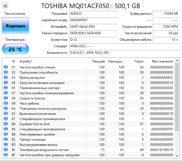Screen dimensions: 182x161
Task: Click the Хорошо health status button
Action: point(15,26)
